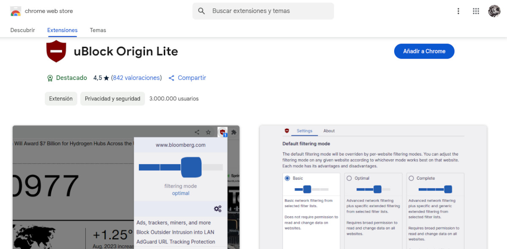Click the Default filtering mode heading
507x249 pixels.
(x=306, y=144)
